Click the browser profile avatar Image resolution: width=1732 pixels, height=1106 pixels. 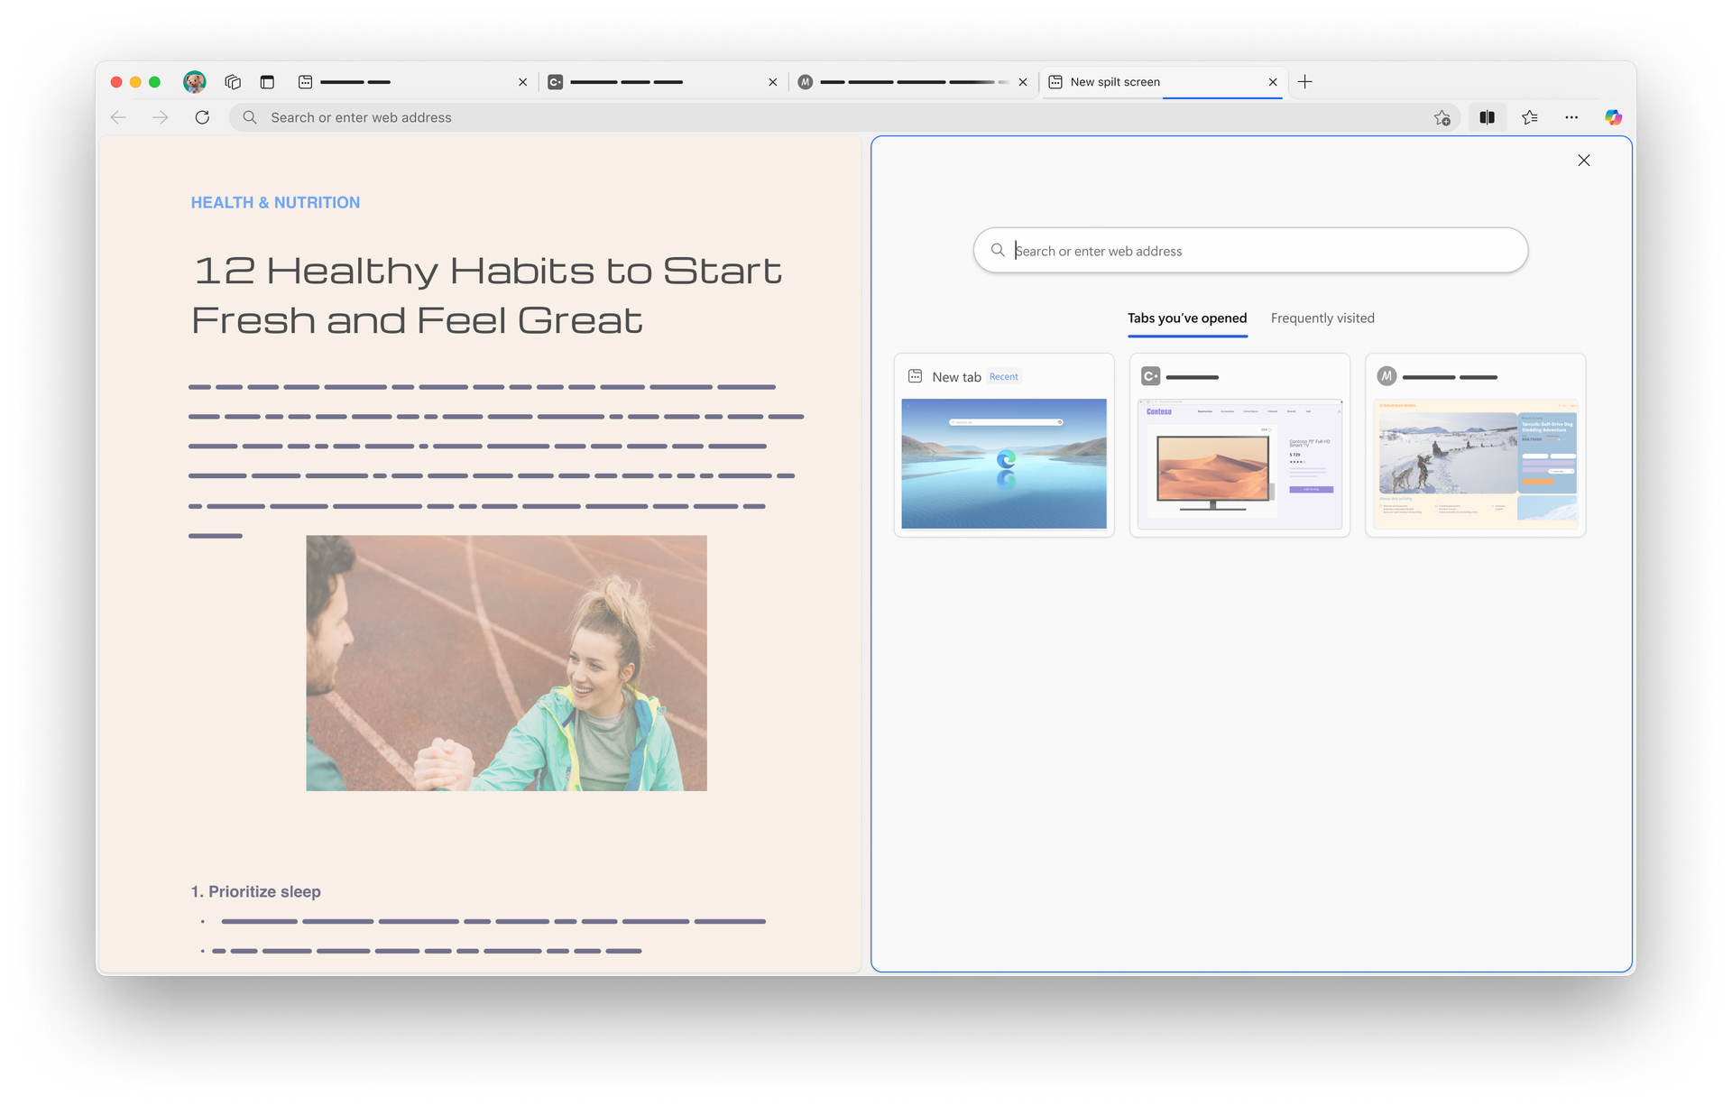pos(195,82)
